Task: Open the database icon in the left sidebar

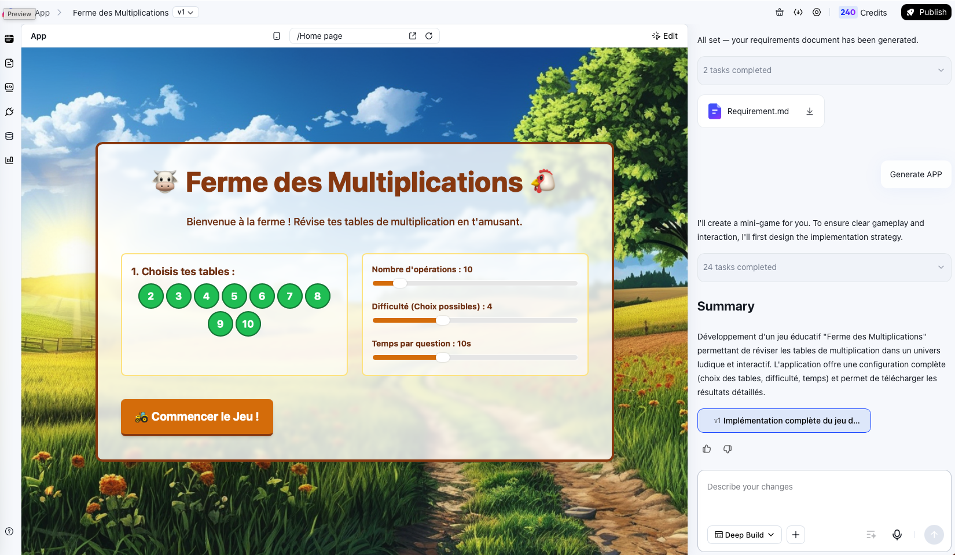Action: pos(9,136)
